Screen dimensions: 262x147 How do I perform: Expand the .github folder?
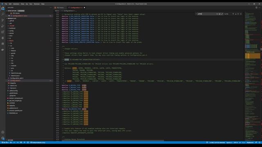[x=12, y=21]
